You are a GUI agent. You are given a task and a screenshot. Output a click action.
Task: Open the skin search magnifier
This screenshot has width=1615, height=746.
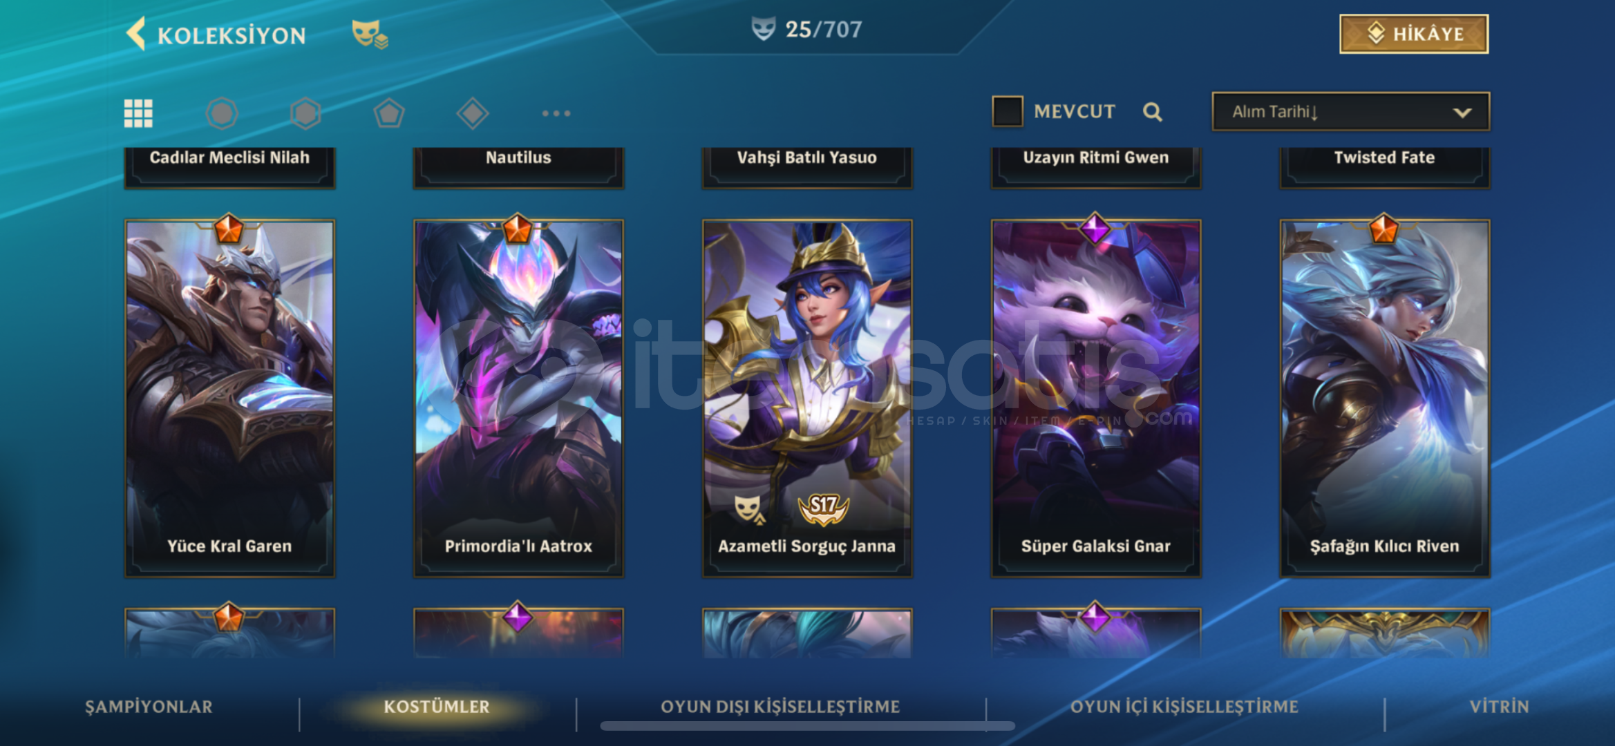point(1152,112)
